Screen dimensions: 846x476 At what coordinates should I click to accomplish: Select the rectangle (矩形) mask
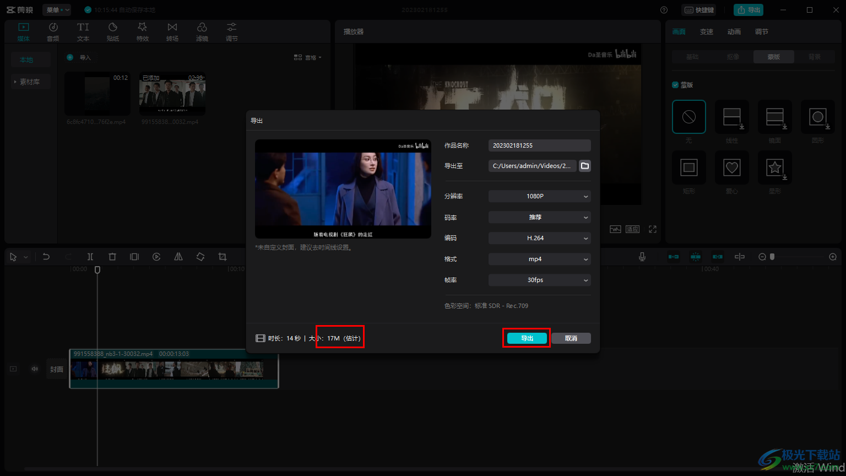689,167
